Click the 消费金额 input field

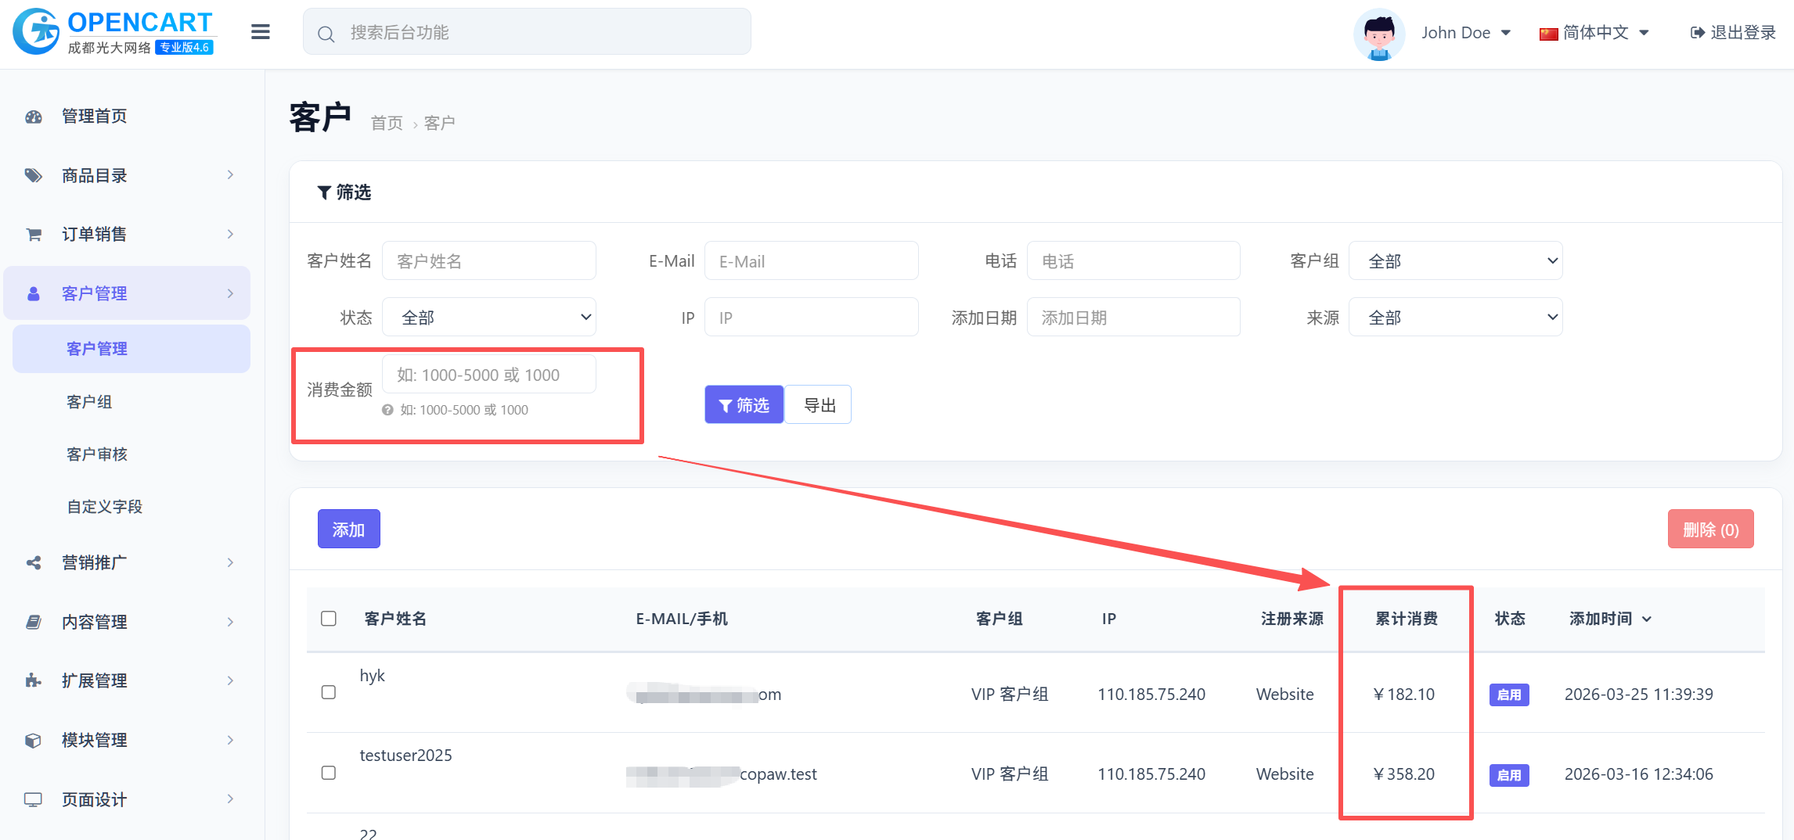pos(488,375)
